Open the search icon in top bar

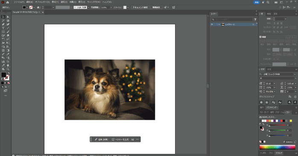[268, 2]
